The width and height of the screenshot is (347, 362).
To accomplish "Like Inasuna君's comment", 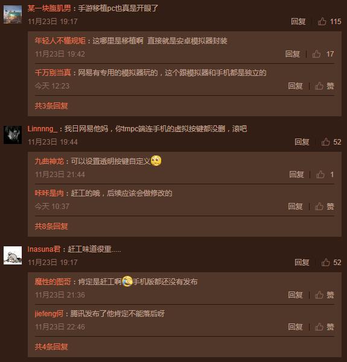I will [x=331, y=262].
